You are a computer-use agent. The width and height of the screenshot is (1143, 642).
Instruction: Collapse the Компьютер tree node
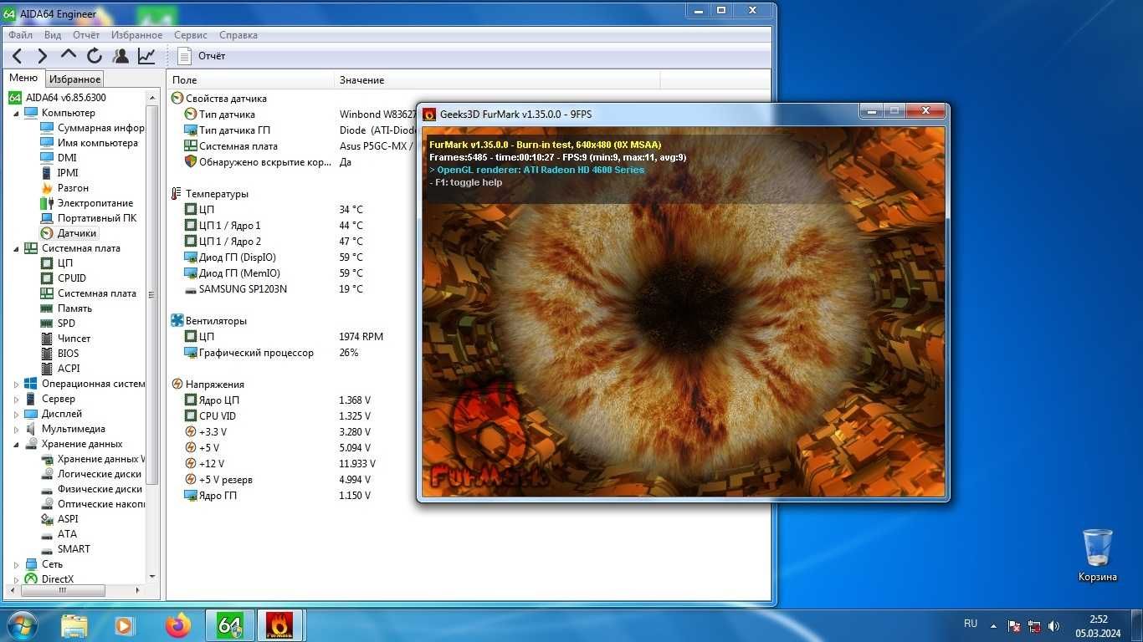pos(16,113)
